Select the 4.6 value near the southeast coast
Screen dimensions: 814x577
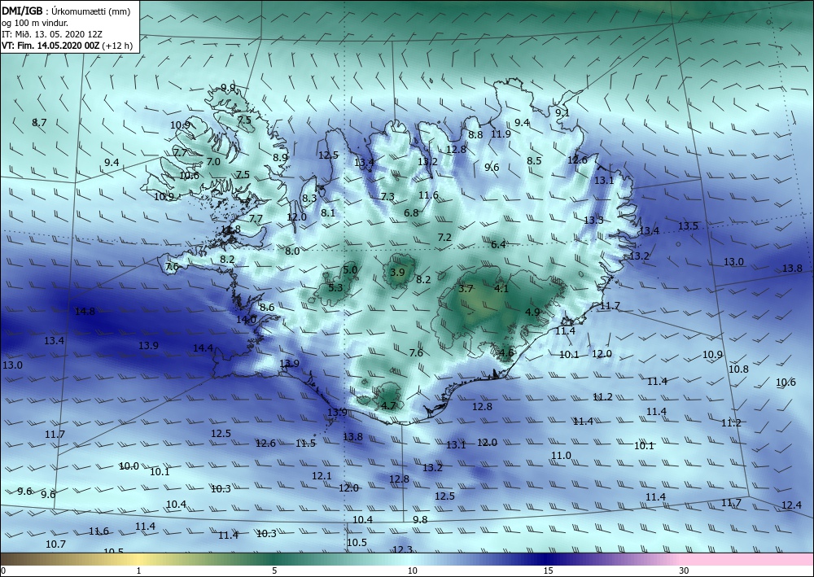pos(506,353)
